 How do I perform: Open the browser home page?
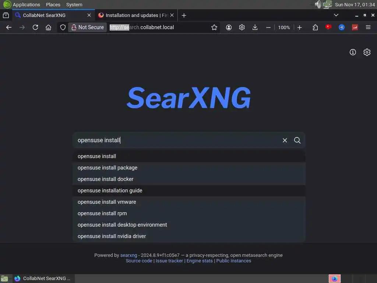click(48, 27)
